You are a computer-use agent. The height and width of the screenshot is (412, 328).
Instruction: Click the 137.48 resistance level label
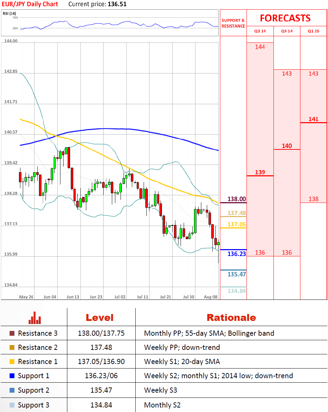tap(237, 213)
